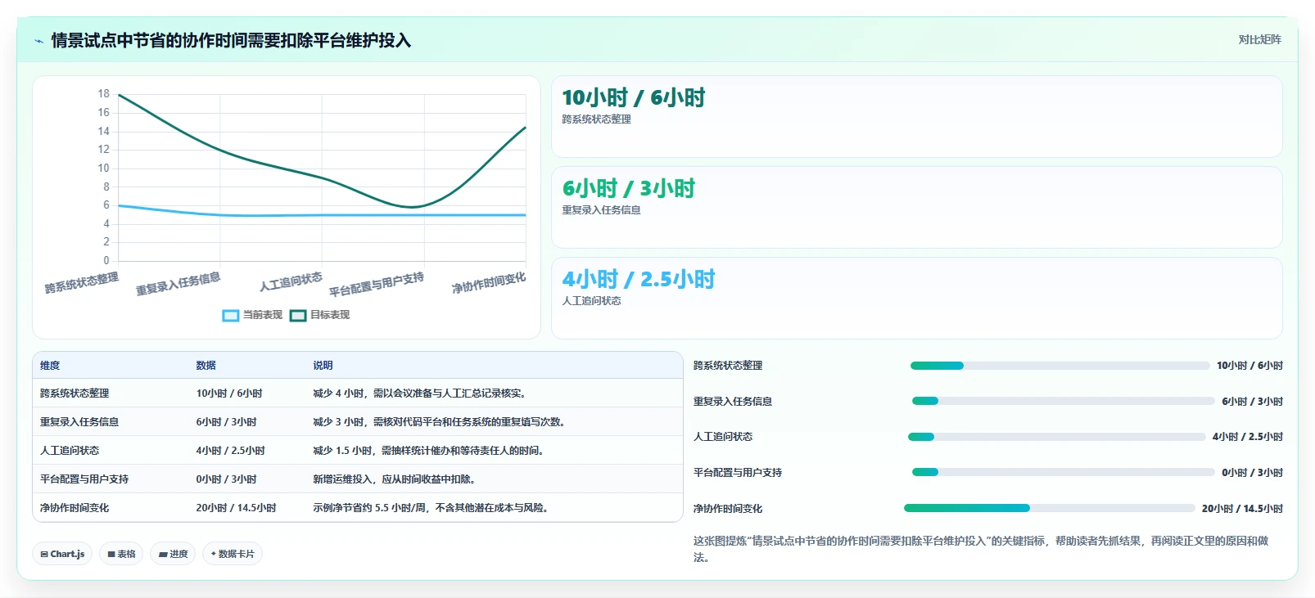Click the 表格 tag chip

tap(121, 554)
